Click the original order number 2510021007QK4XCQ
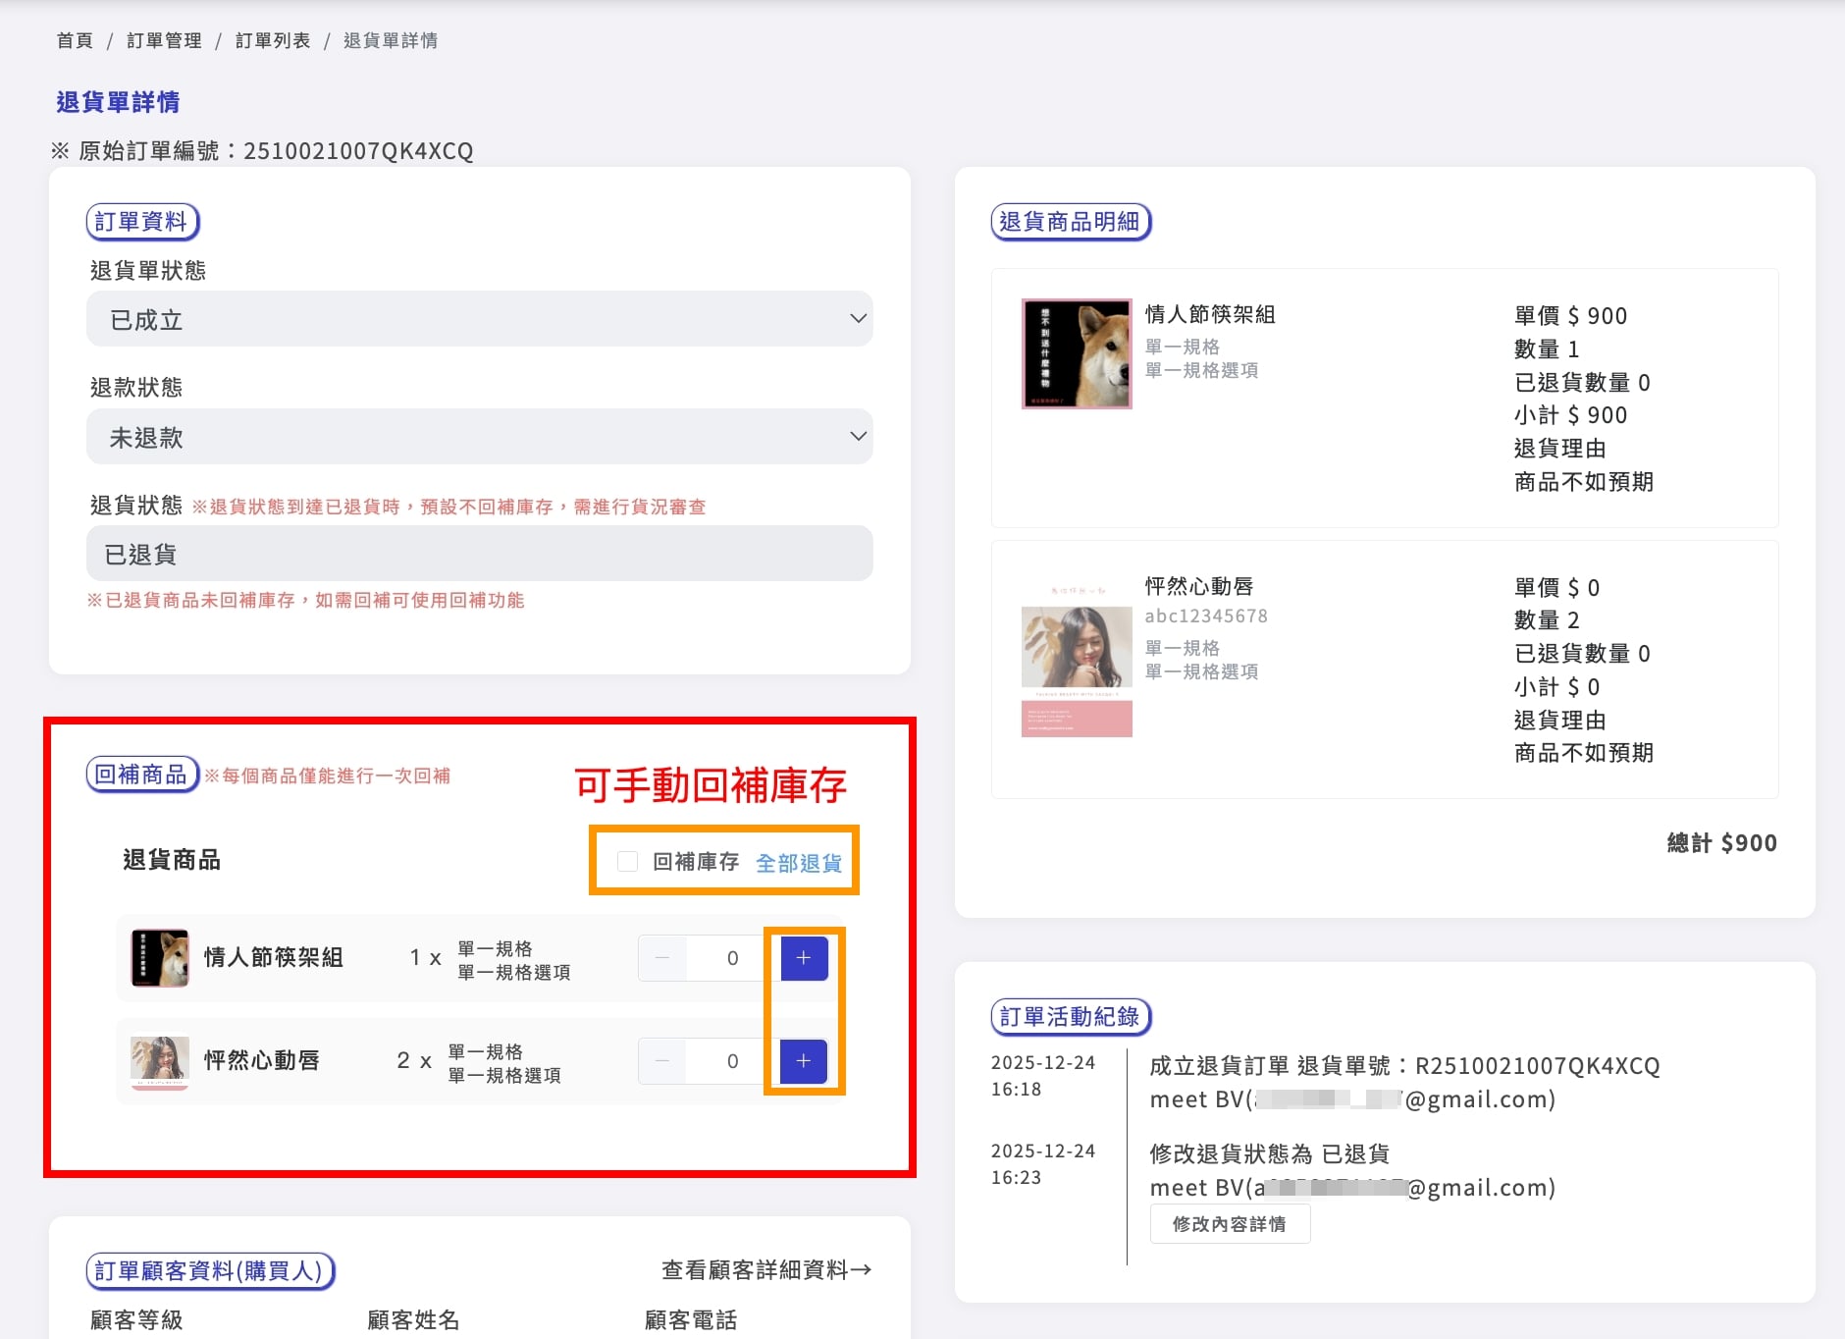Viewport: 1845px width, 1339px height. [358, 151]
